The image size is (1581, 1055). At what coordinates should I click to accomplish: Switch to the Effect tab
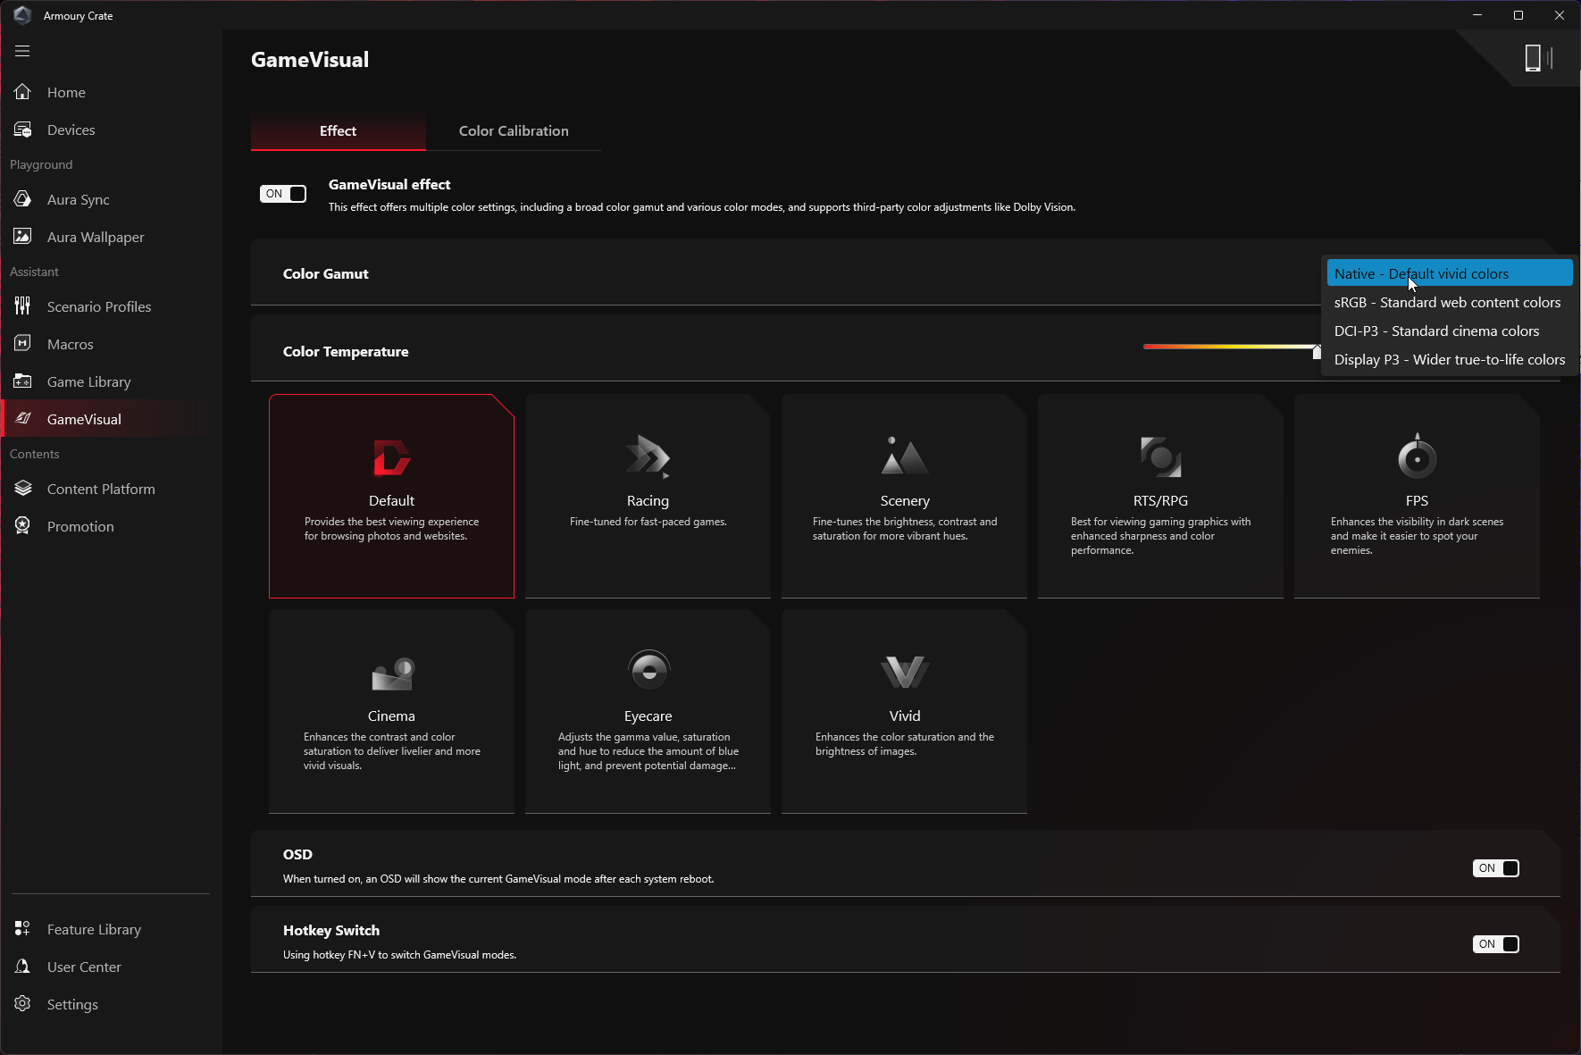pos(338,130)
